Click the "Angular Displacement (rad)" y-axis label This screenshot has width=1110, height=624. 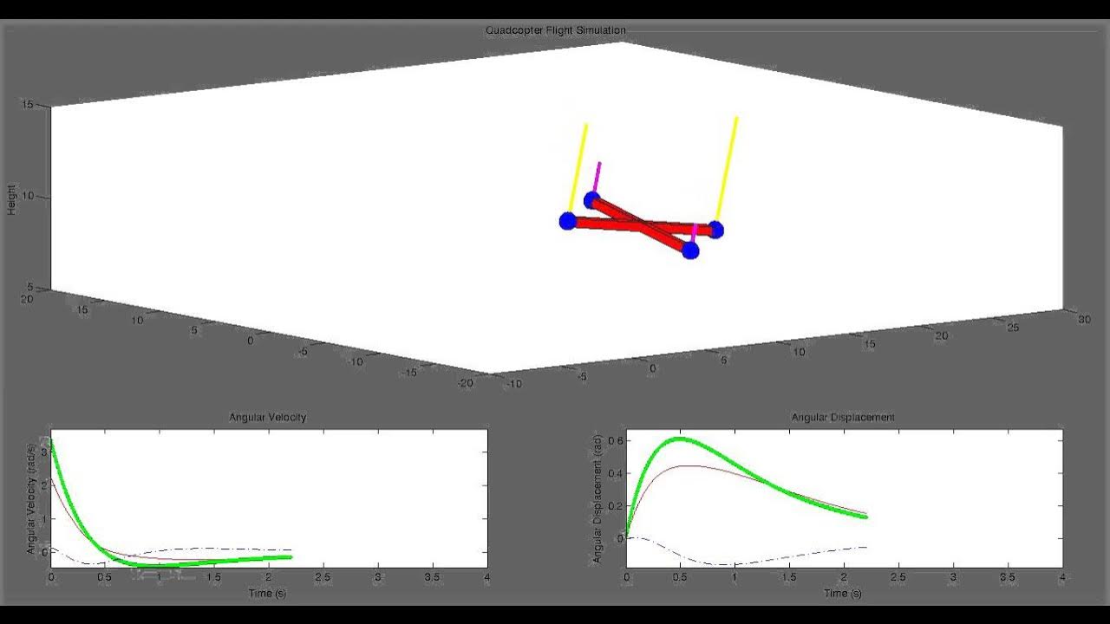coord(597,499)
